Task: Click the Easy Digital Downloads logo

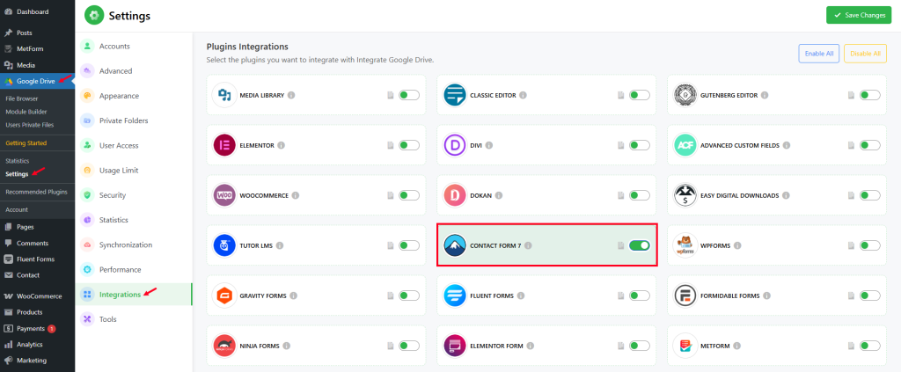Action: coord(685,195)
